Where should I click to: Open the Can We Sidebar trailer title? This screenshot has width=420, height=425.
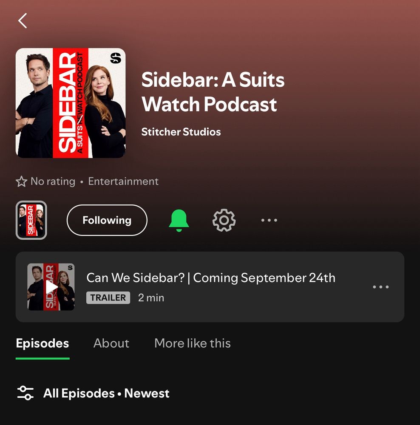tap(211, 278)
